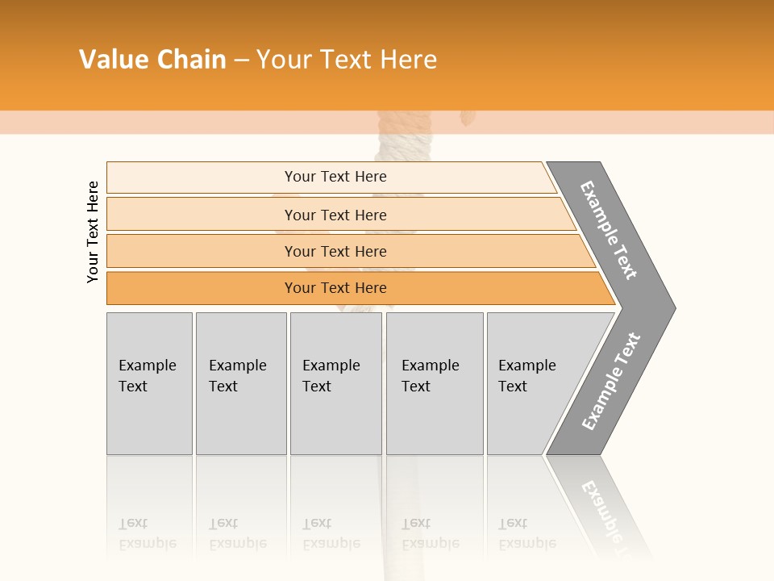
Task: Select the lower chevron arm "Example Text"
Action: tap(611, 381)
